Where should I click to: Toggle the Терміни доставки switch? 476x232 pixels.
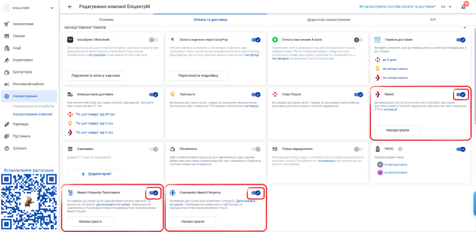461,40
